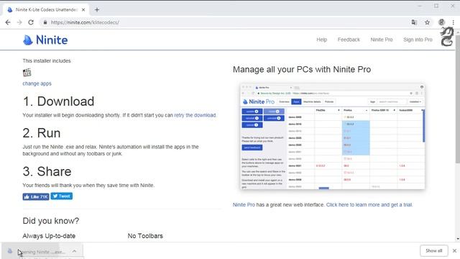Click retry the download link

[195, 115]
